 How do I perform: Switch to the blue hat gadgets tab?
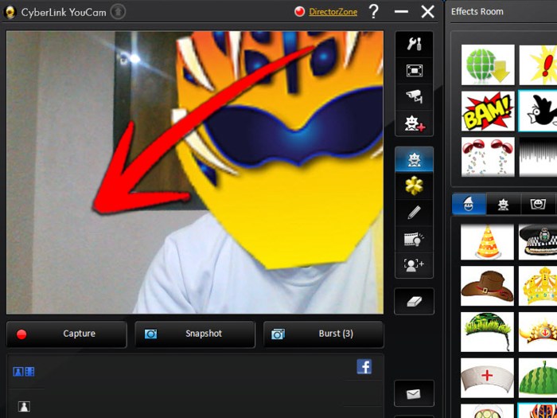tap(469, 205)
